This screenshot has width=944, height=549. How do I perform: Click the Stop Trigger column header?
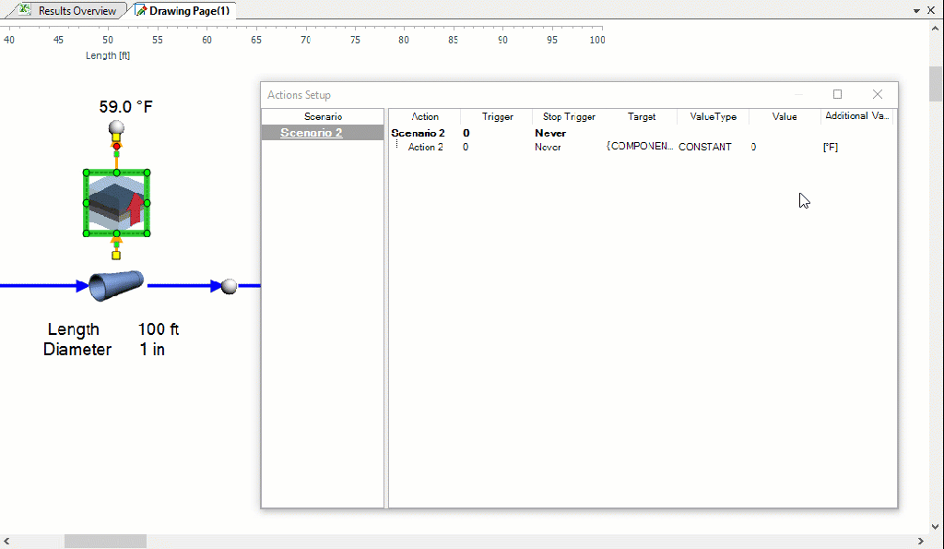coord(569,116)
